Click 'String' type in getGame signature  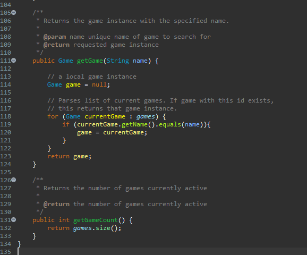coord(118,61)
